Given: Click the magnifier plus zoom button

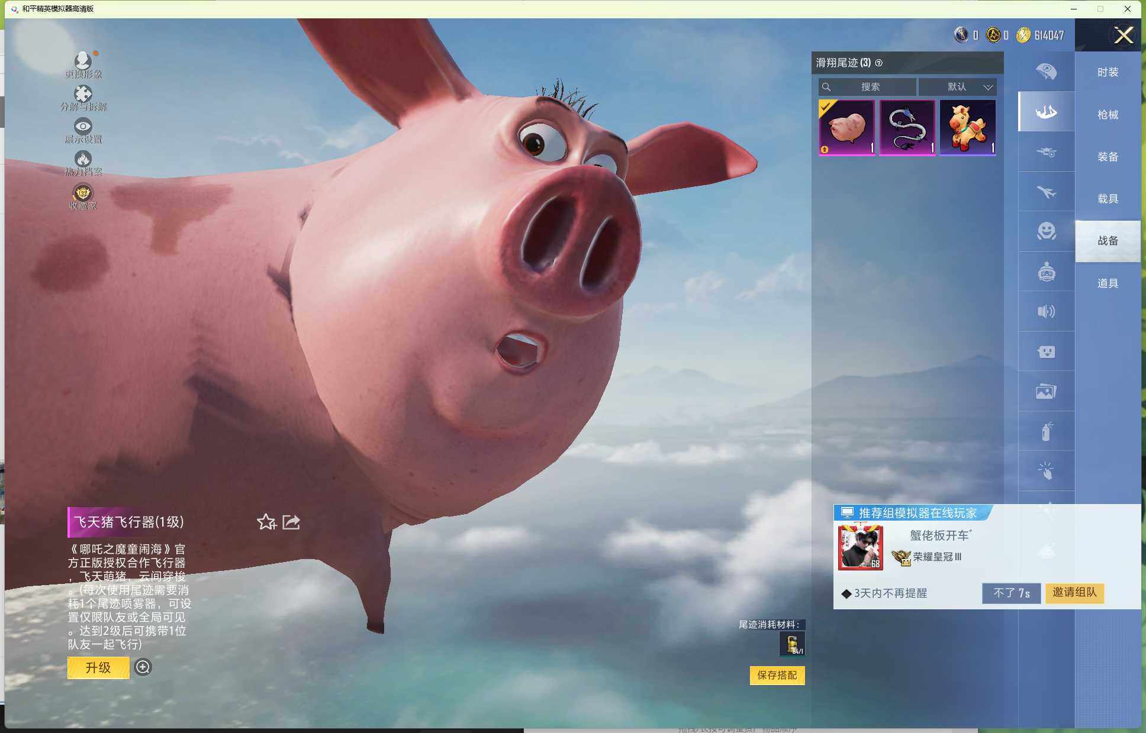Looking at the screenshot, I should (x=143, y=667).
